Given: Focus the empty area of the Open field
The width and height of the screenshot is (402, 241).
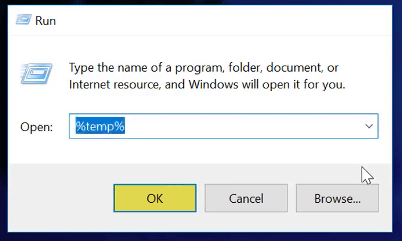Looking at the screenshot, I should pyautogui.click(x=241, y=126).
